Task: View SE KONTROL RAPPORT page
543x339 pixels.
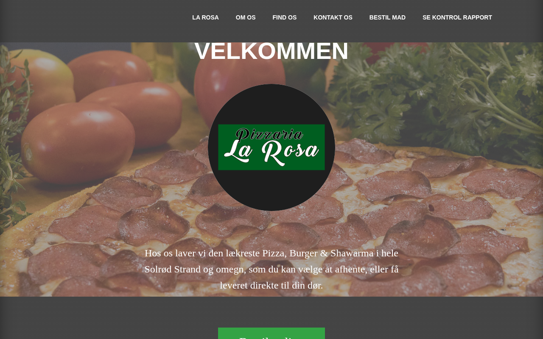Action: click(x=457, y=17)
